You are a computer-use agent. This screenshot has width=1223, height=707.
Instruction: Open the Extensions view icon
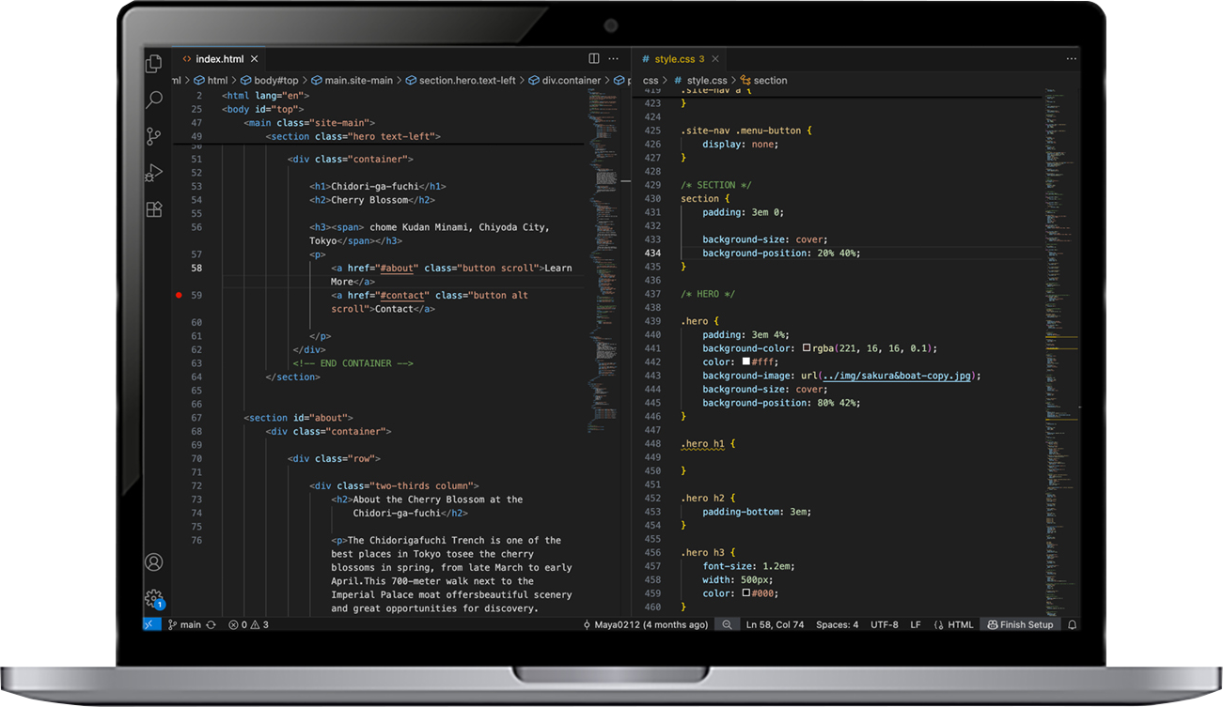pyautogui.click(x=154, y=209)
